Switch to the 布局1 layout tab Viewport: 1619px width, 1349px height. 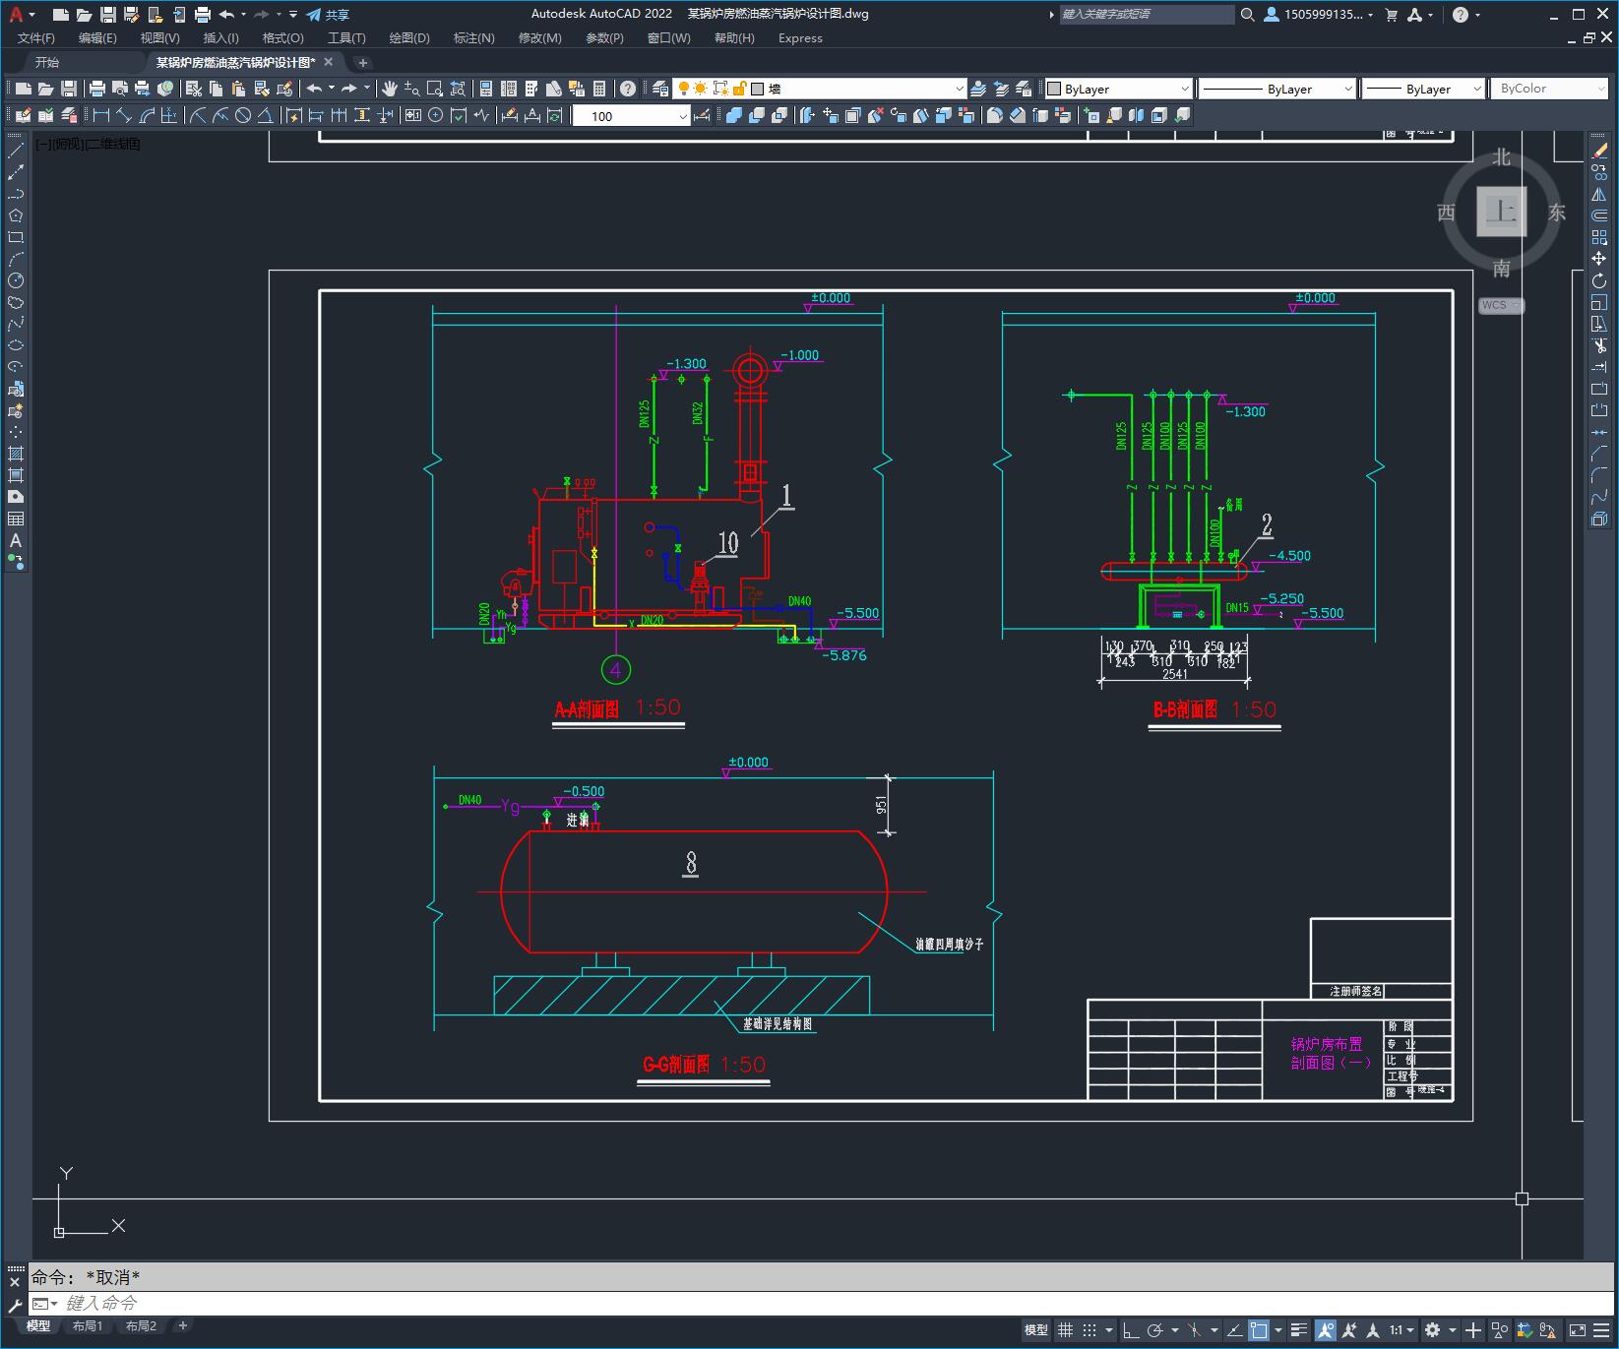[x=88, y=1326]
